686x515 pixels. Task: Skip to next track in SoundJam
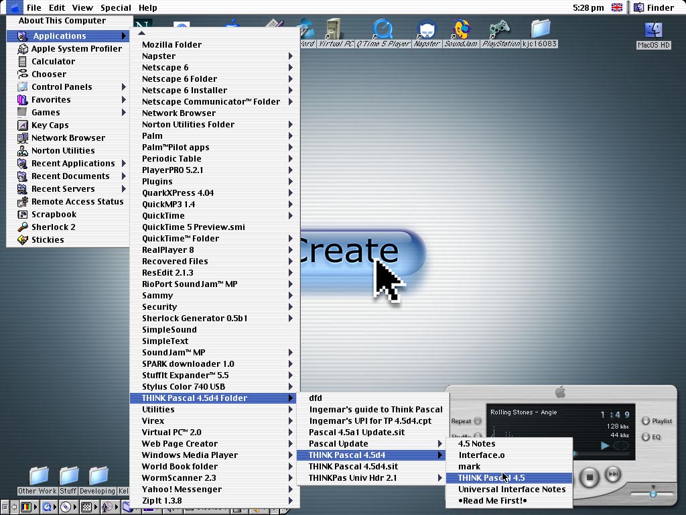[x=613, y=475]
